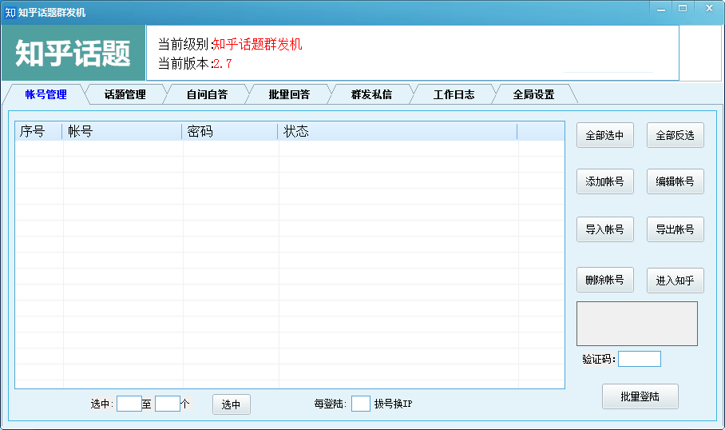Switch to the 帐号管理 tab
The width and height of the screenshot is (725, 430).
46,94
